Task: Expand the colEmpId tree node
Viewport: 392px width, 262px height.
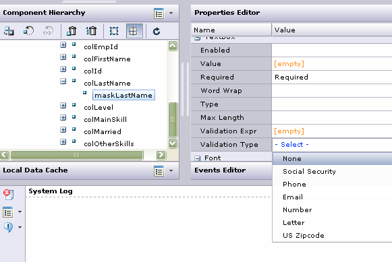Action: [x=63, y=45]
